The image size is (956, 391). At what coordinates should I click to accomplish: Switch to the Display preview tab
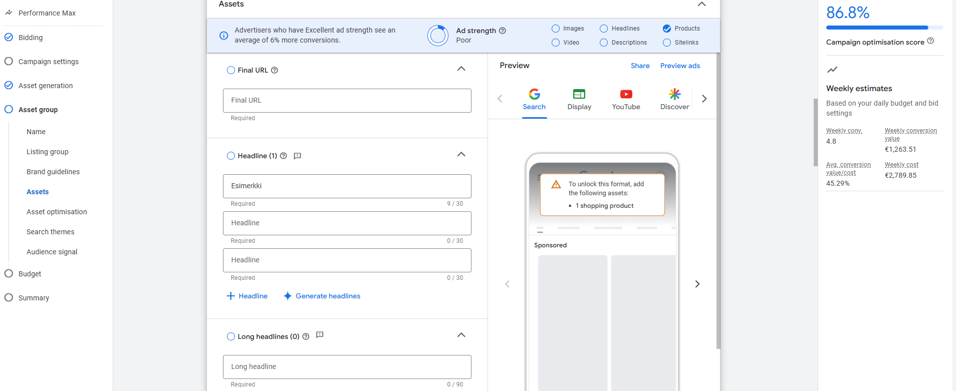pos(579,99)
